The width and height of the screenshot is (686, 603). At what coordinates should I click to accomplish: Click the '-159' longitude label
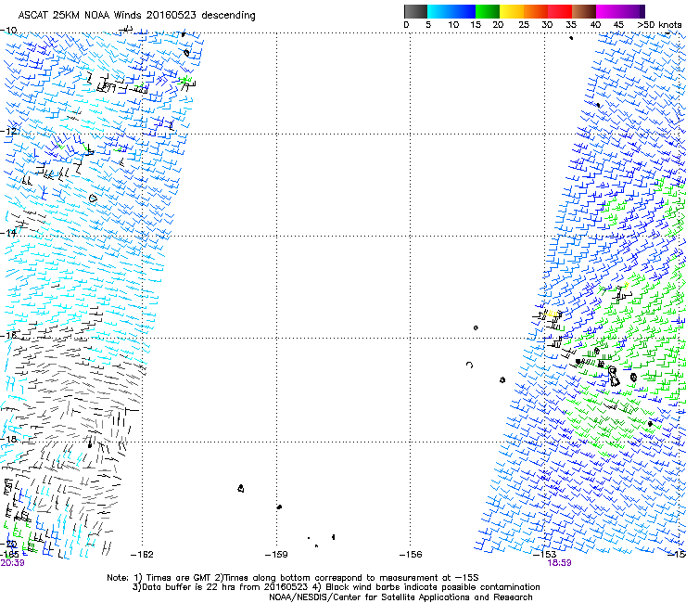[x=276, y=555]
